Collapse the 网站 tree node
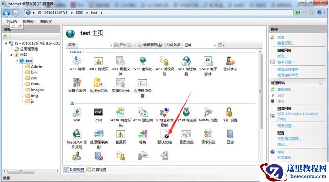 tap(11, 55)
